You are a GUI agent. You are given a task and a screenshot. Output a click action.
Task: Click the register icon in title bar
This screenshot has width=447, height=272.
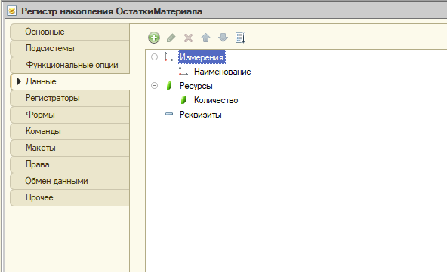[x=11, y=11]
